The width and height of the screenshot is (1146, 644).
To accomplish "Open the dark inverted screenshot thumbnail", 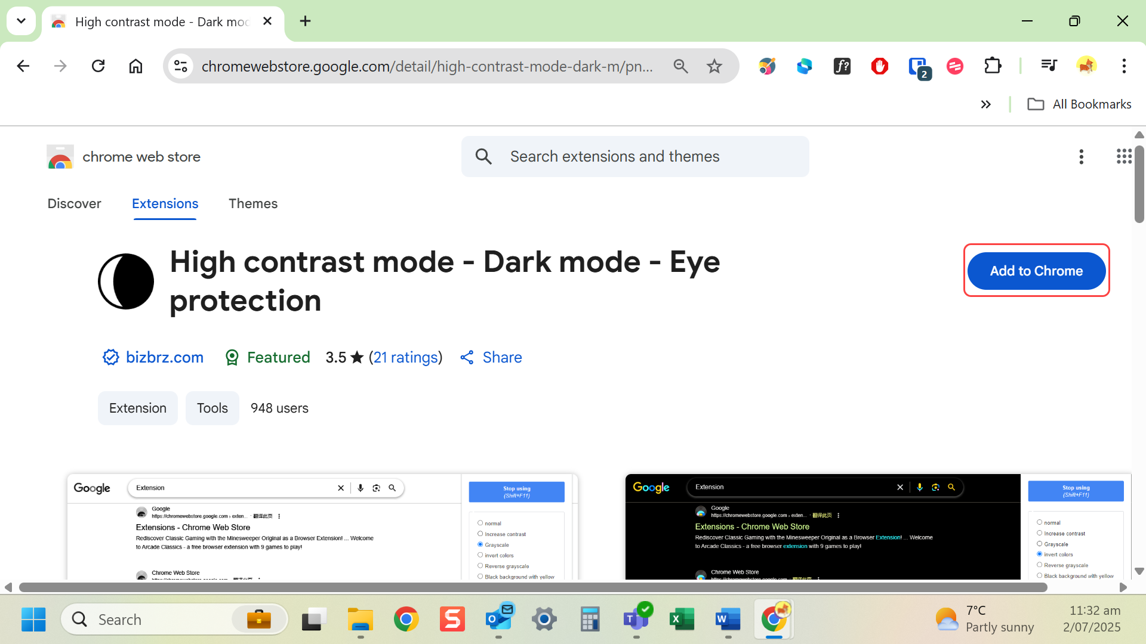I will point(878,527).
